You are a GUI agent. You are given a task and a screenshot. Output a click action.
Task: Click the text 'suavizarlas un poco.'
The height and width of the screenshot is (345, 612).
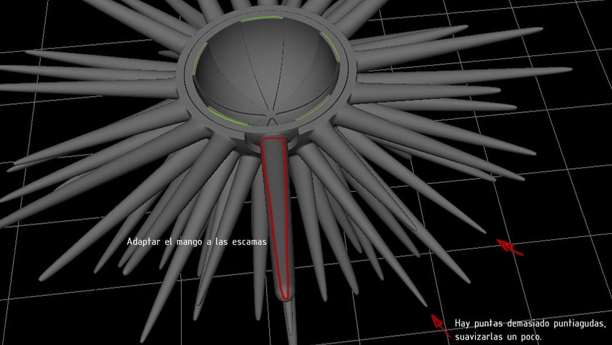tap(498, 336)
